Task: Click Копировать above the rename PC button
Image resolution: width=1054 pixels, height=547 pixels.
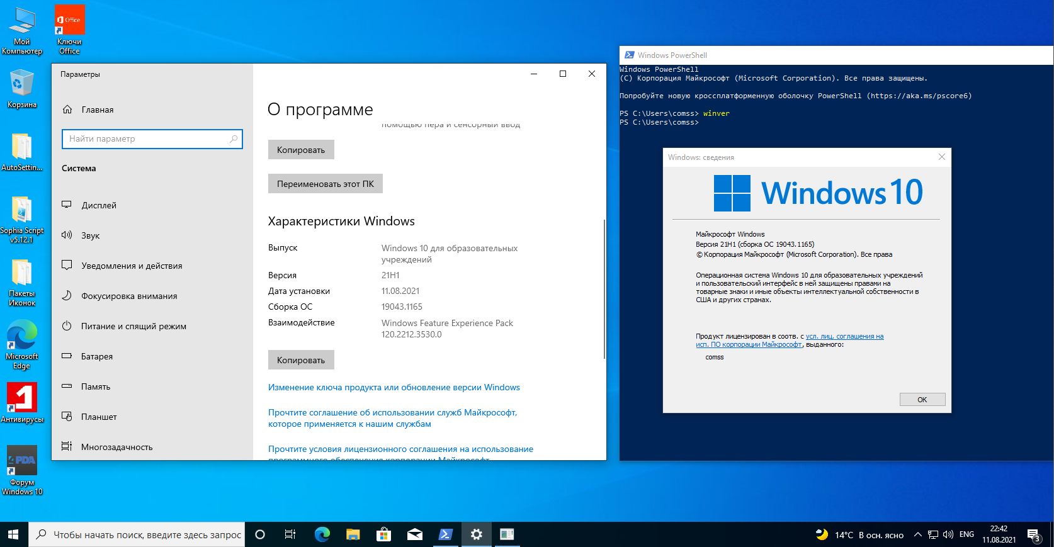Action: click(x=301, y=150)
